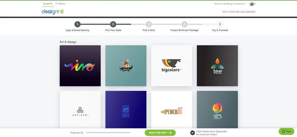Choose the Artistri logo style

coord(80,110)
